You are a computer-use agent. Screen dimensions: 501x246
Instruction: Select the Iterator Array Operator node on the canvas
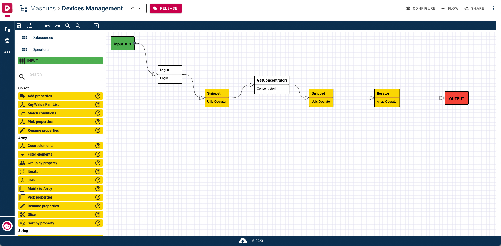point(387,98)
